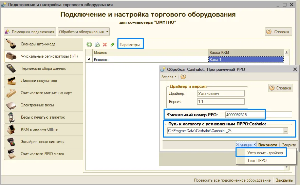Click the Справка button in the Cashalot dialog
The width and height of the screenshot is (300, 185).
[280, 88]
